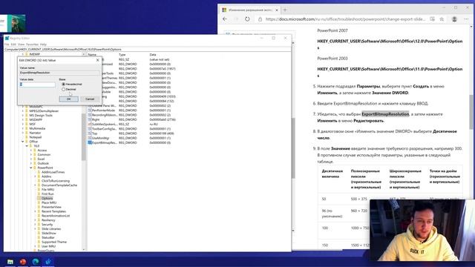Screen dimensions: 475x267
Task: Expand the Resiliency key
Action: tap(35, 220)
